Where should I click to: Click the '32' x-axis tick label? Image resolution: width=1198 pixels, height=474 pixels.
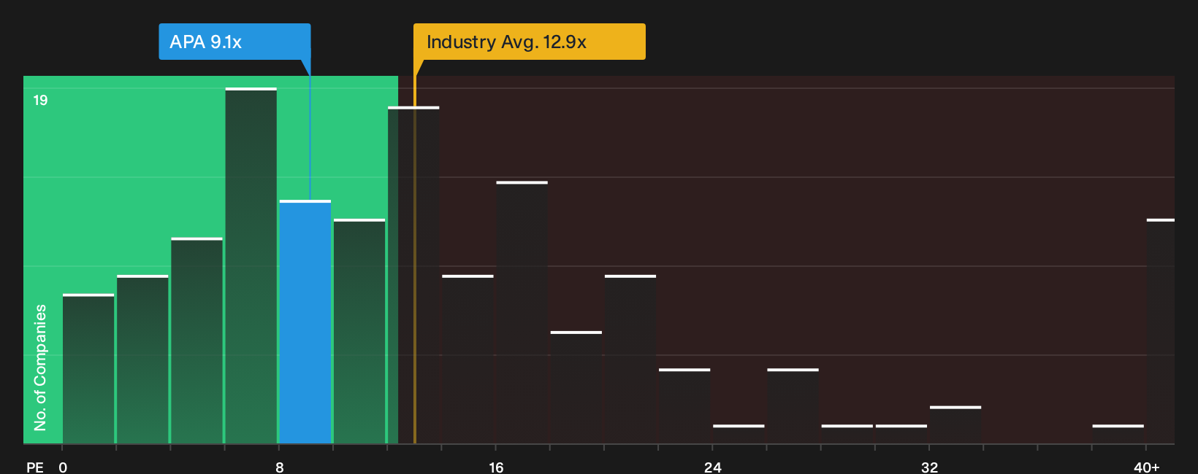[929, 467]
